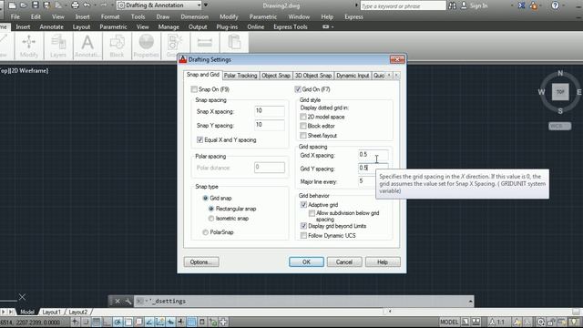This screenshot has width=583, height=328.
Task: Expand the Properties ribbon panel
Action: point(146,46)
